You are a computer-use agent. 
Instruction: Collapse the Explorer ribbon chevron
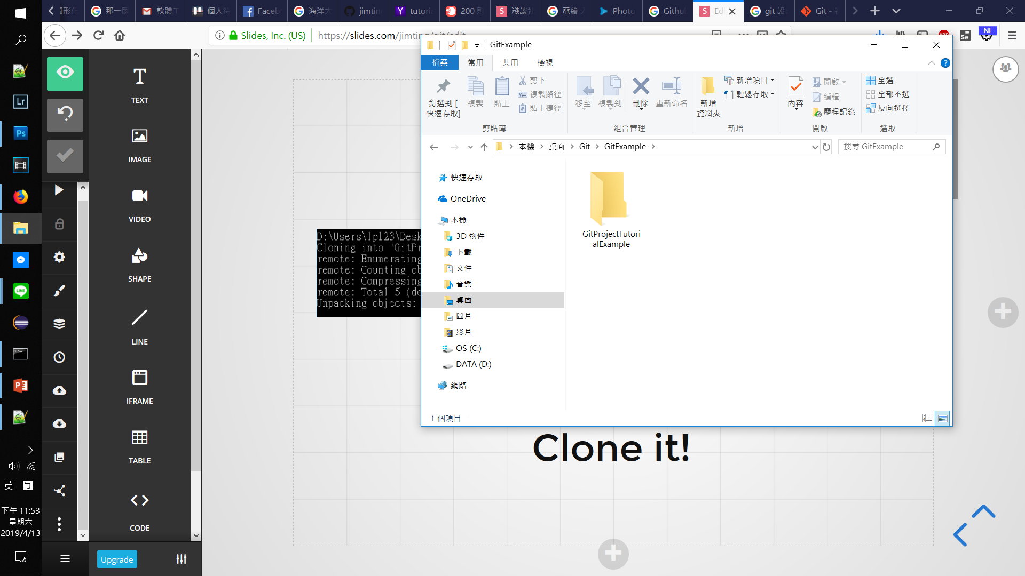931,63
